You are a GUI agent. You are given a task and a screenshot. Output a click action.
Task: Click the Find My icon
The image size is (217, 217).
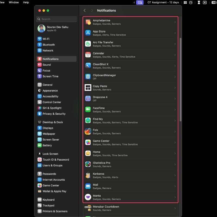(88, 120)
